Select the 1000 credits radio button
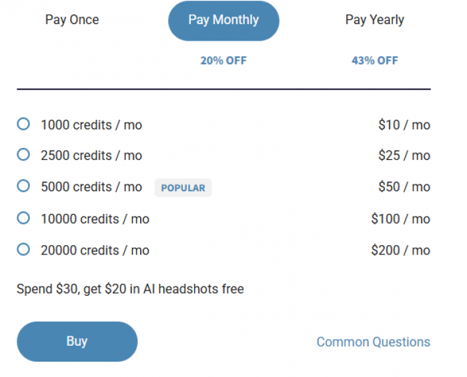Image resolution: width=467 pixels, height=377 pixels. coord(23,124)
